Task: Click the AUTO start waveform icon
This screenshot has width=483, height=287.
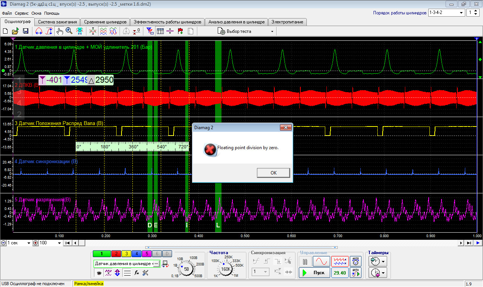Action: [x=355, y=272]
